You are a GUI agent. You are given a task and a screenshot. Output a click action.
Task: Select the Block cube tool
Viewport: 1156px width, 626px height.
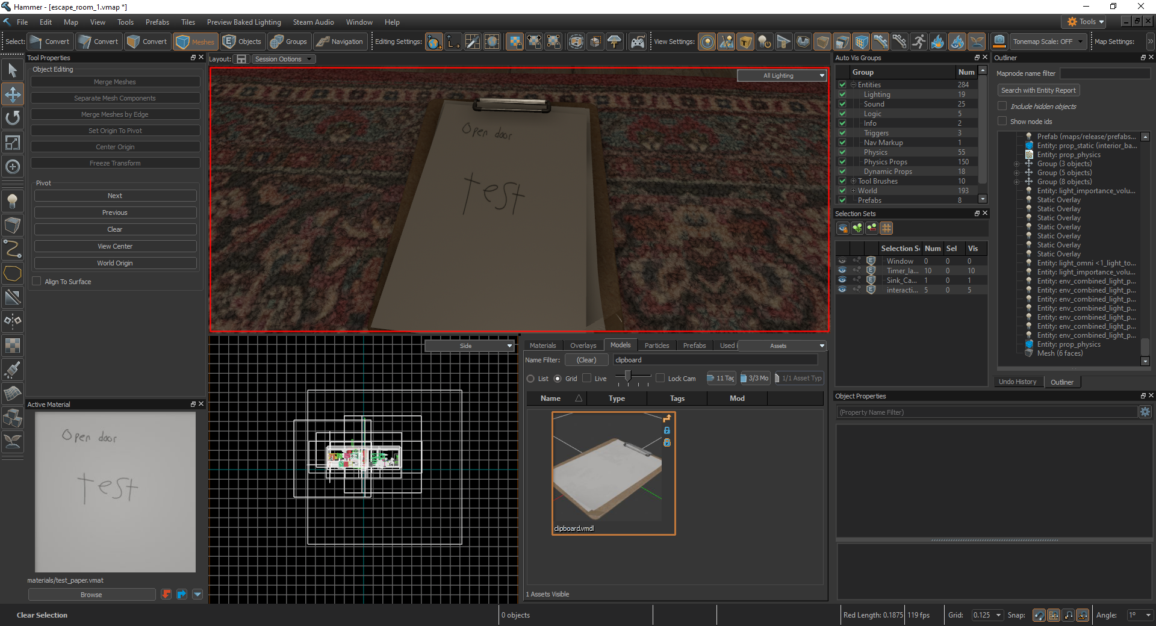click(13, 225)
